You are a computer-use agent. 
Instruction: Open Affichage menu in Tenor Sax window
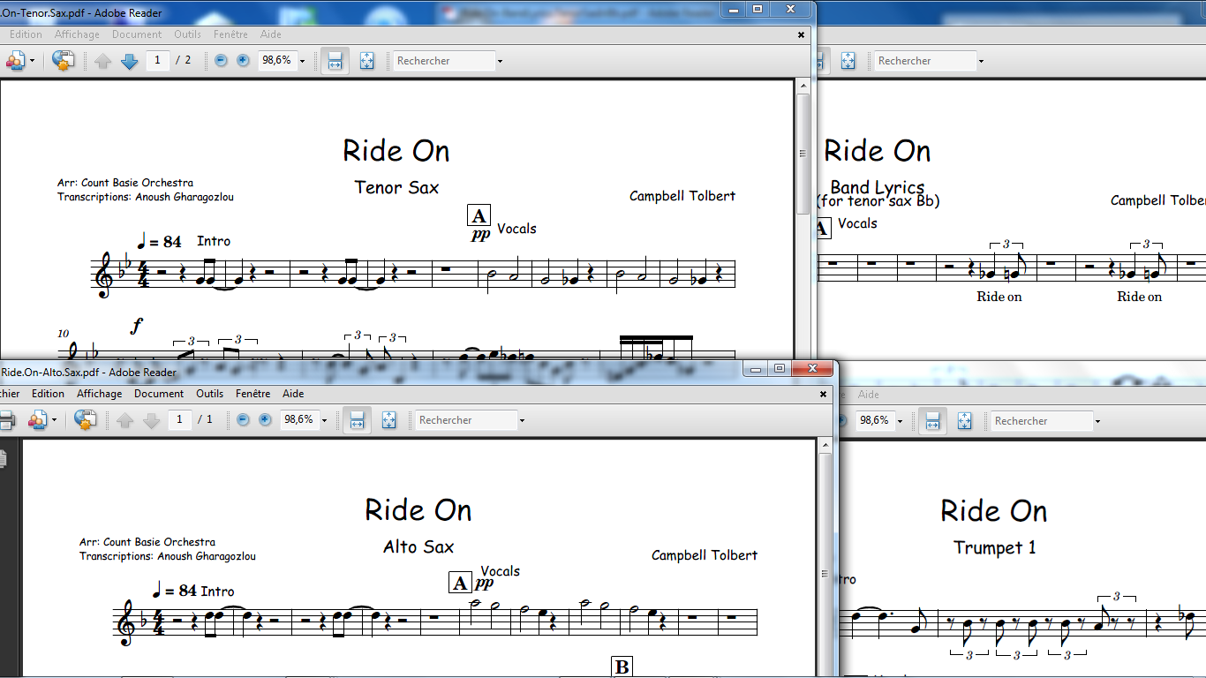click(x=77, y=34)
